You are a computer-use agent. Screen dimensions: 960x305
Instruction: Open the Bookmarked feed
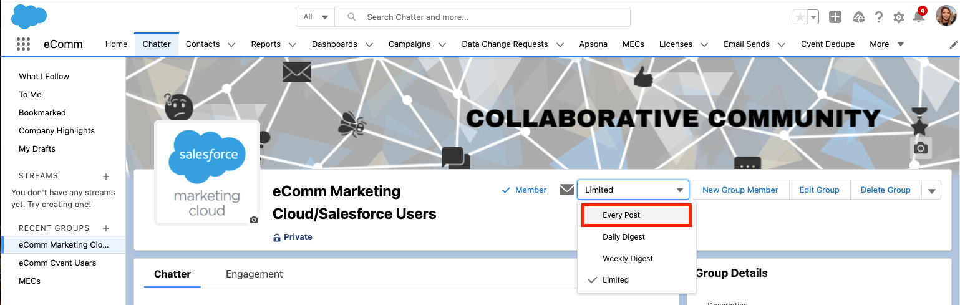[42, 112]
